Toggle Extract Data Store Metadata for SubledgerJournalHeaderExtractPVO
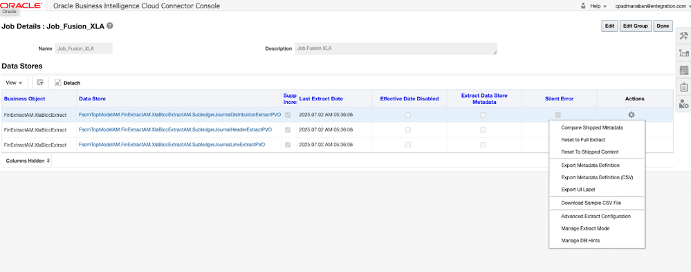691x272 pixels. [x=483, y=130]
